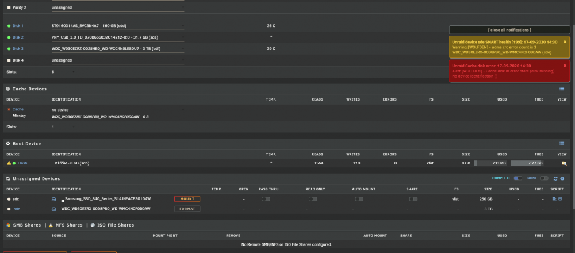Image resolution: width=575 pixels, height=253 pixels.
Task: Click close all notifications button
Action: tap(509, 30)
